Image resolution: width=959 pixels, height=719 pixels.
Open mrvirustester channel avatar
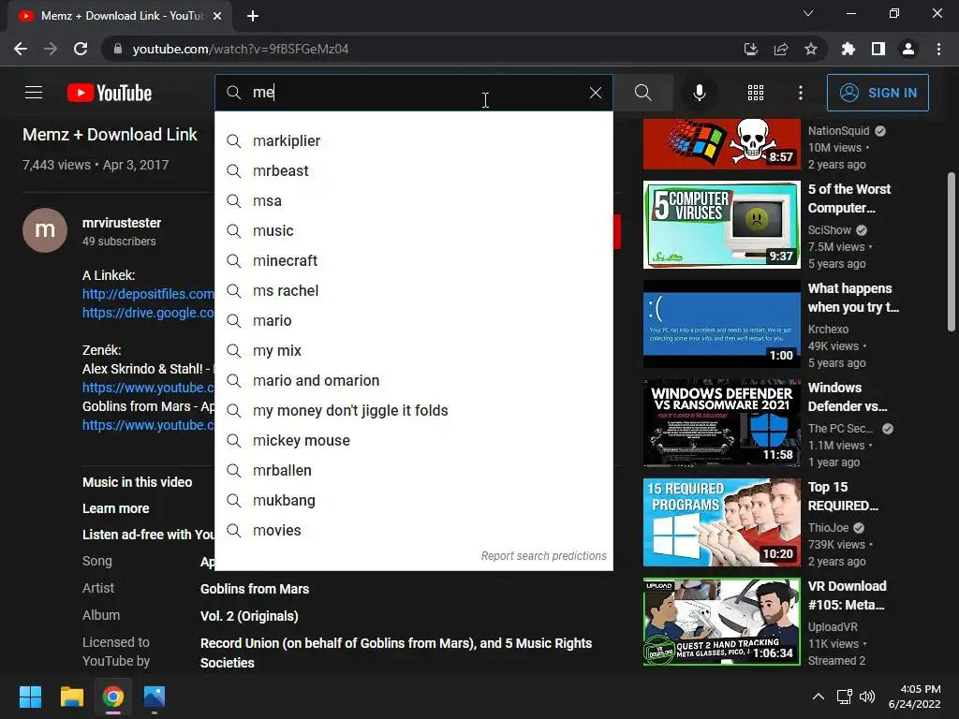click(45, 230)
